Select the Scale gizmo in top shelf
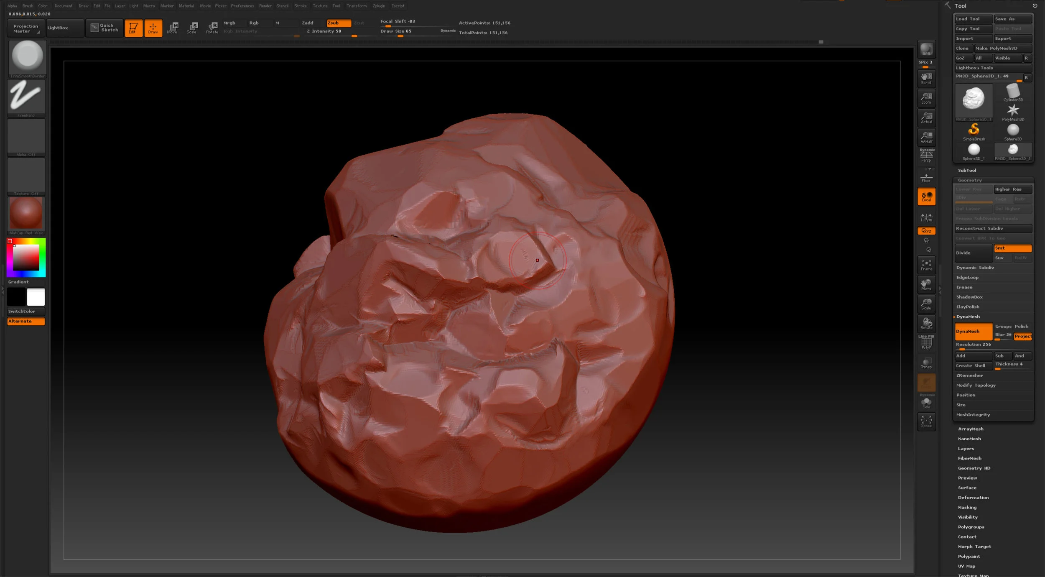 [192, 28]
